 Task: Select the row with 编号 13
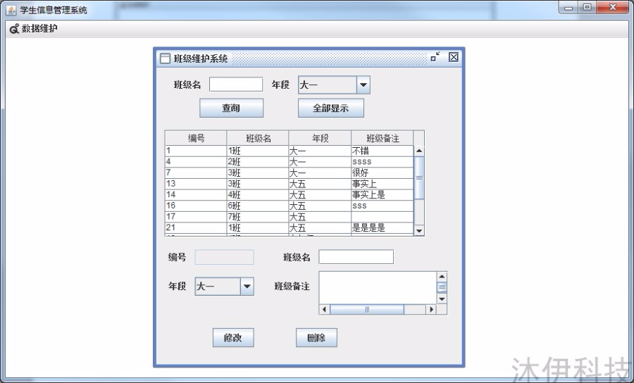[x=289, y=184]
